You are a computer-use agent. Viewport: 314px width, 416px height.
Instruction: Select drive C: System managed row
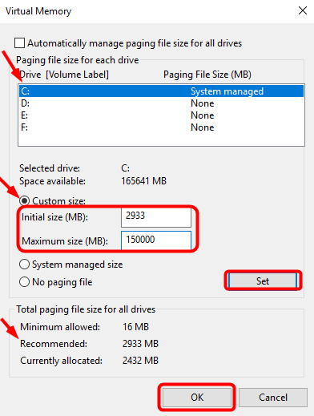[161, 91]
